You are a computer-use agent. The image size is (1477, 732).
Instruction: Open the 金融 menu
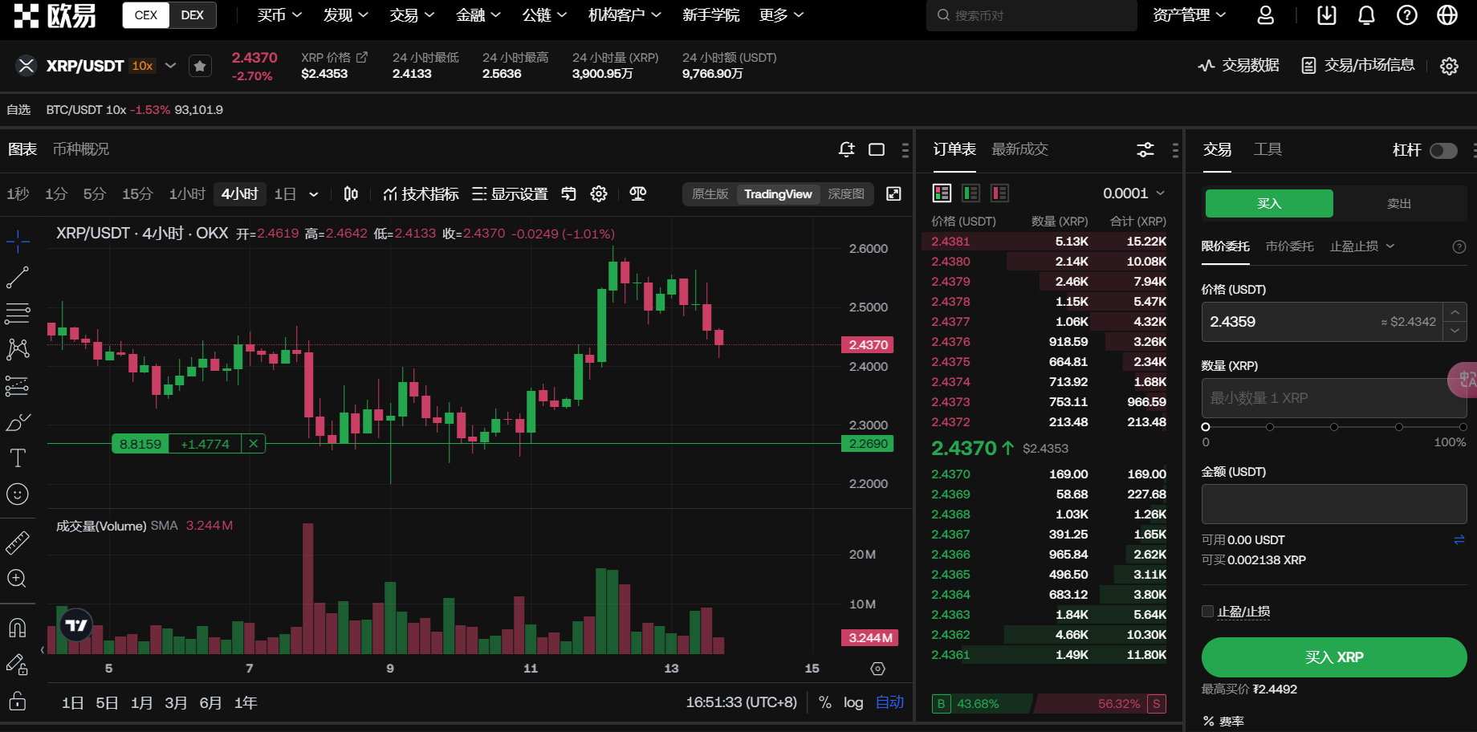click(x=478, y=15)
